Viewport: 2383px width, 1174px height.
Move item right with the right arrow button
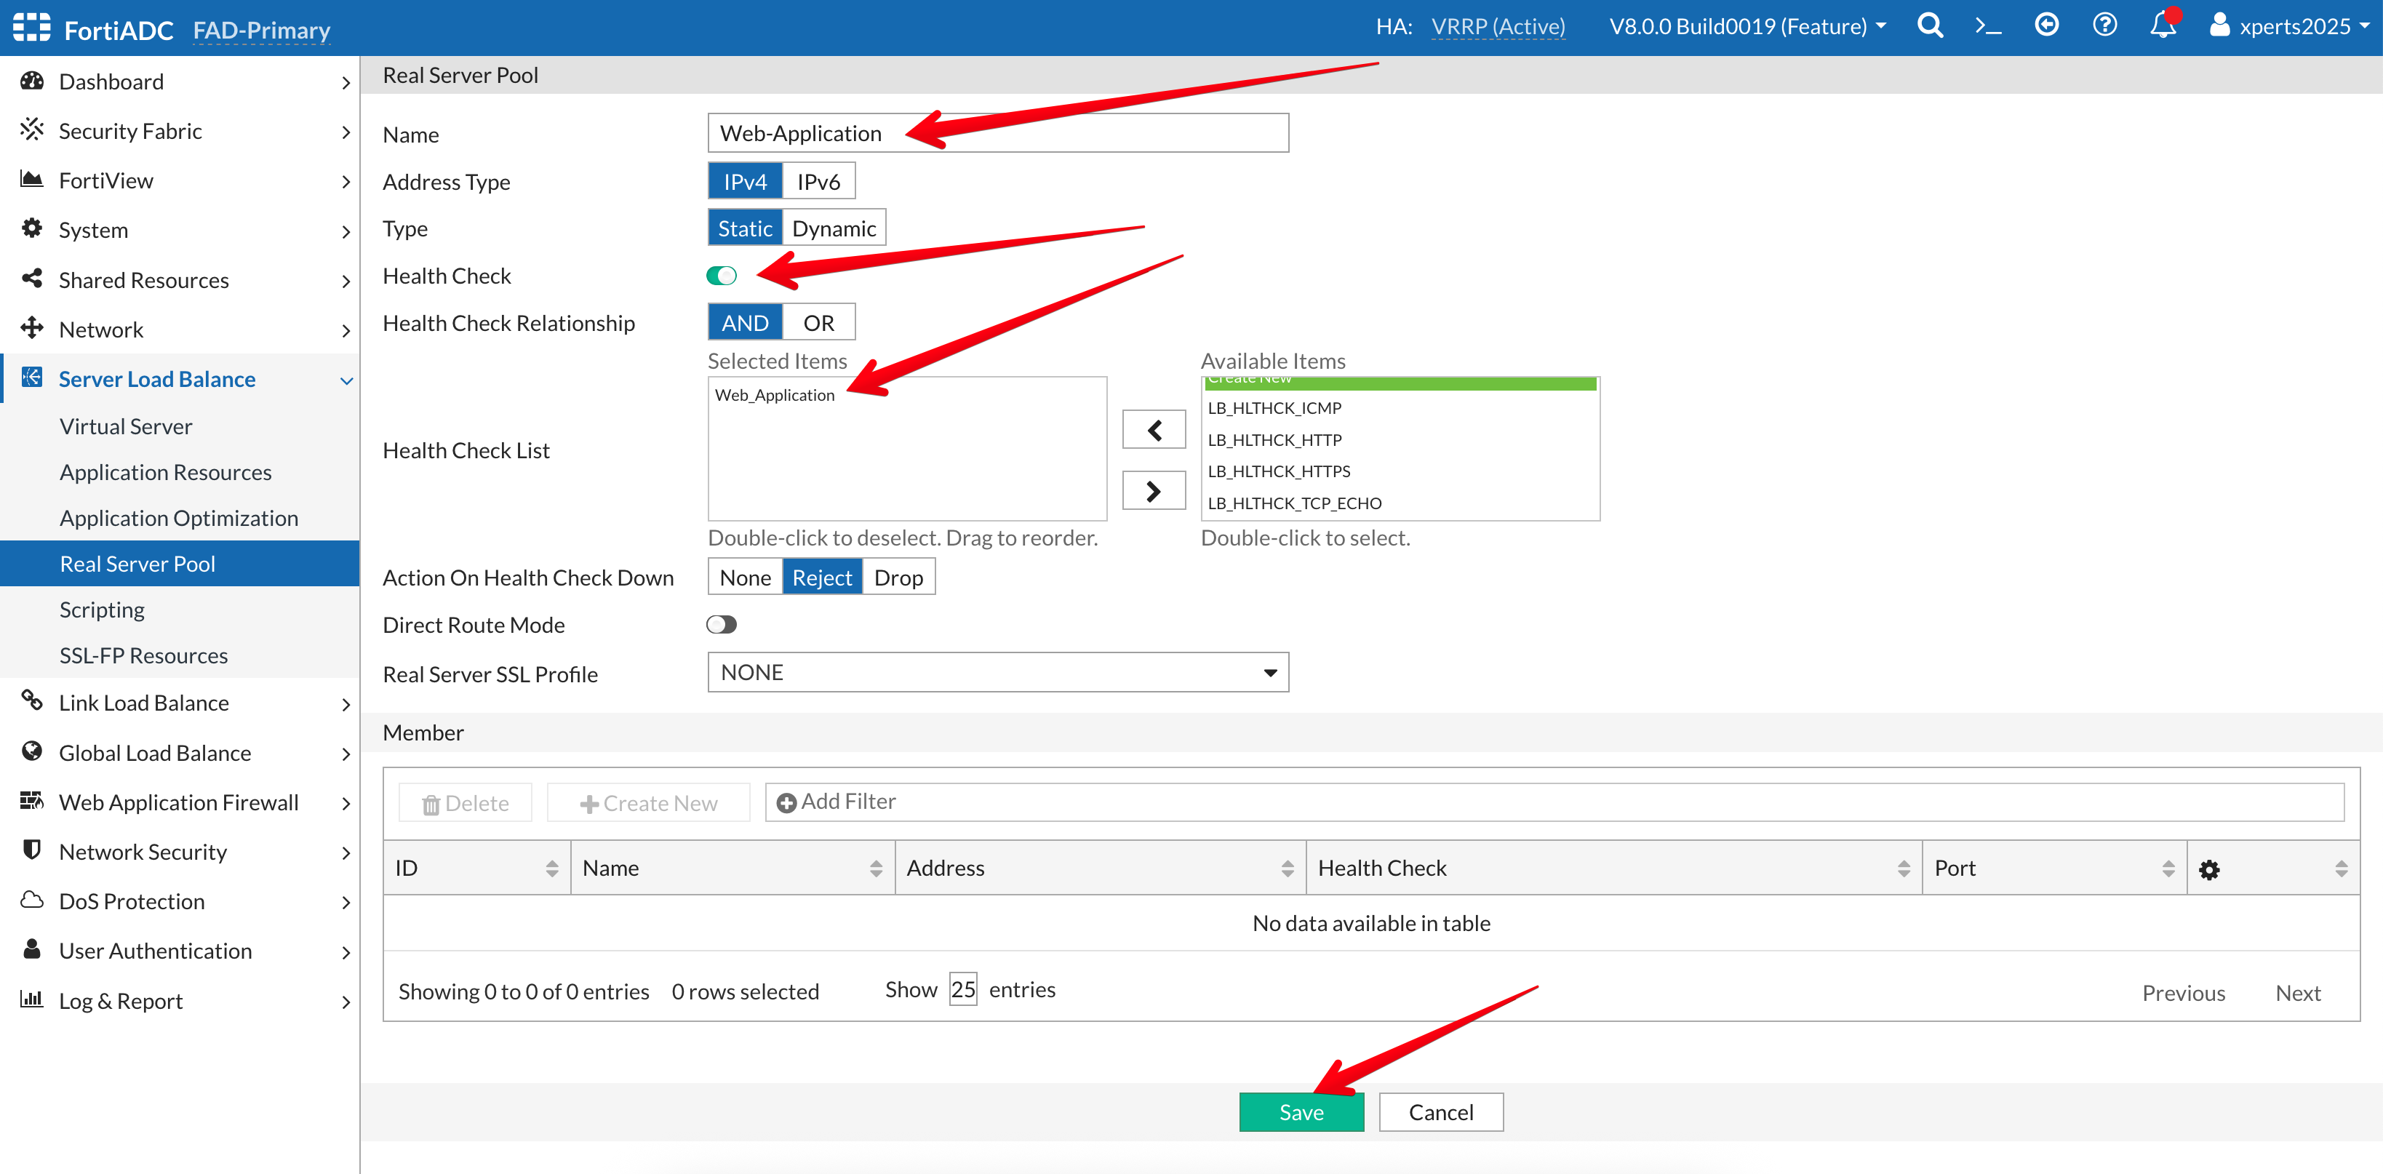click(x=1153, y=491)
